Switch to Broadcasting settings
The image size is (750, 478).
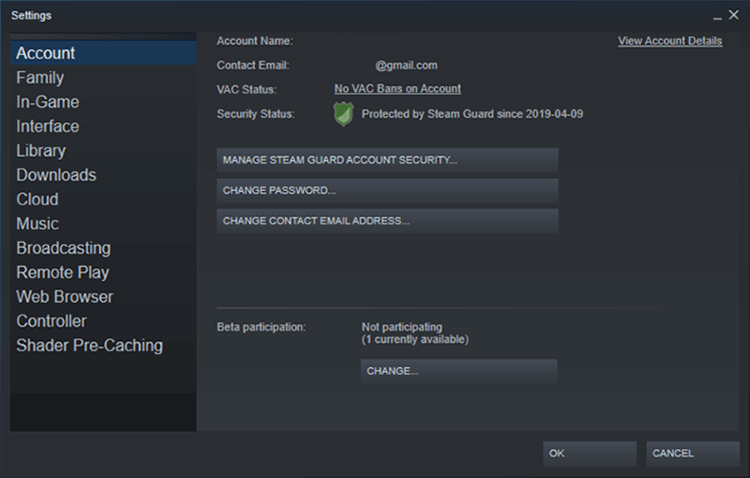click(x=102, y=248)
